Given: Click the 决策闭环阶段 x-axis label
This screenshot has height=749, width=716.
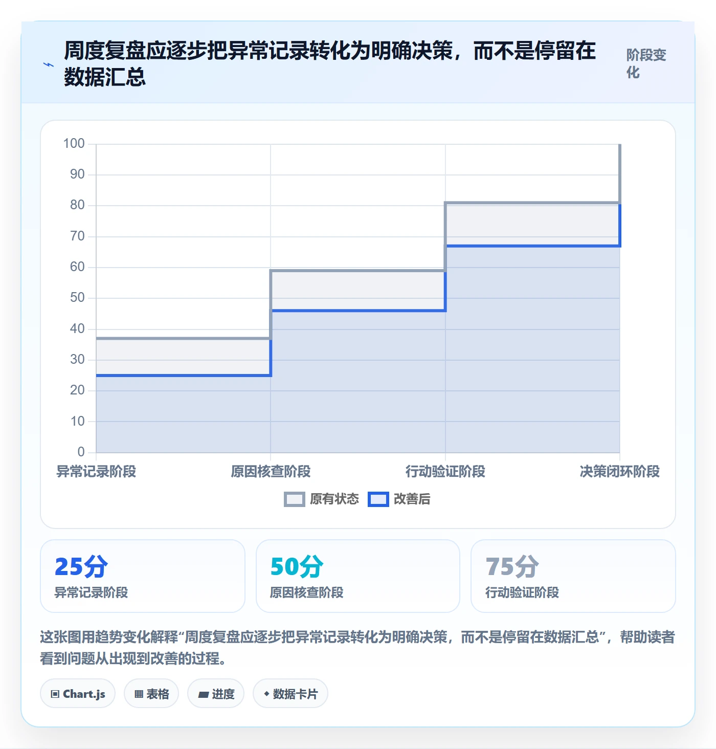Looking at the screenshot, I should (x=620, y=471).
